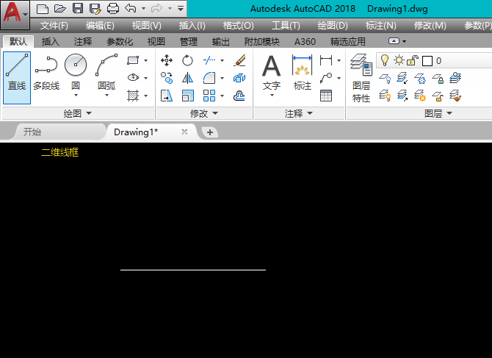Click the Plot printer icon
The image size is (492, 358).
pos(112,9)
